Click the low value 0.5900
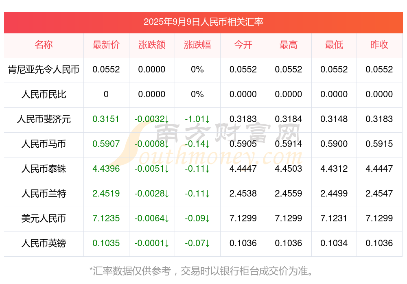 pos(334,144)
